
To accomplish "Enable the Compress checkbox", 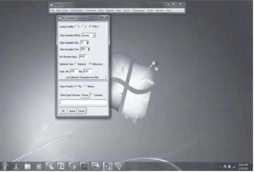I will point(92,95).
